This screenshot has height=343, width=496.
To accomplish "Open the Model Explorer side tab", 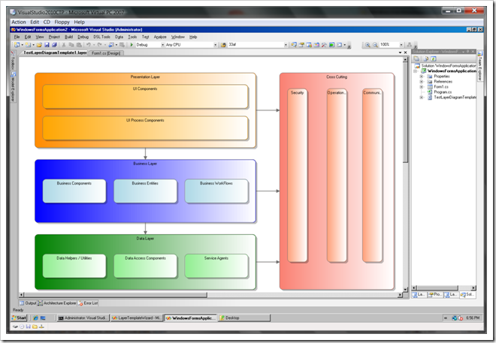I will (x=13, y=87).
